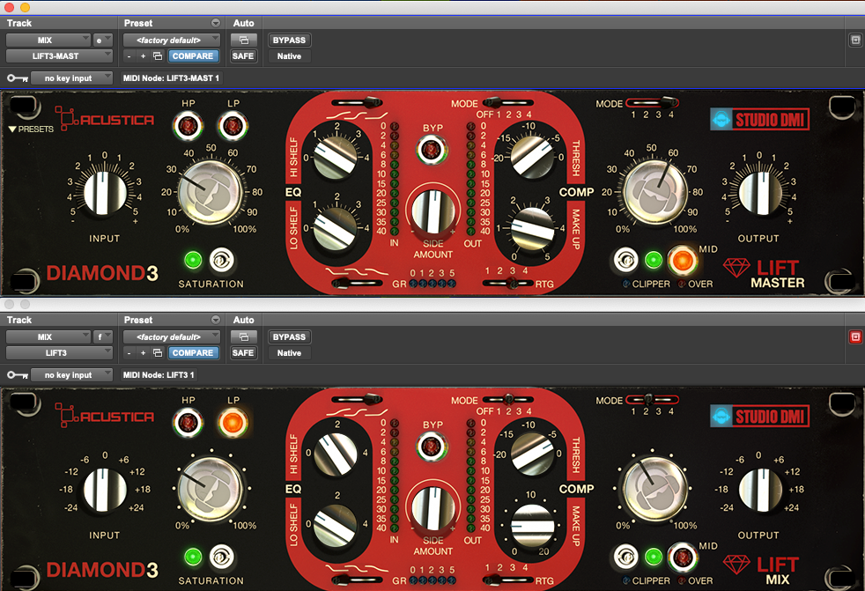Turn off orange MID button on Lift Master
The width and height of the screenshot is (865, 591).
click(x=682, y=260)
